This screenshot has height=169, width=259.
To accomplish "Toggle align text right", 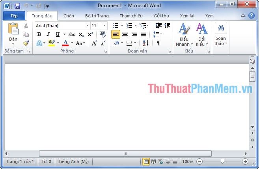I will click(x=134, y=34).
